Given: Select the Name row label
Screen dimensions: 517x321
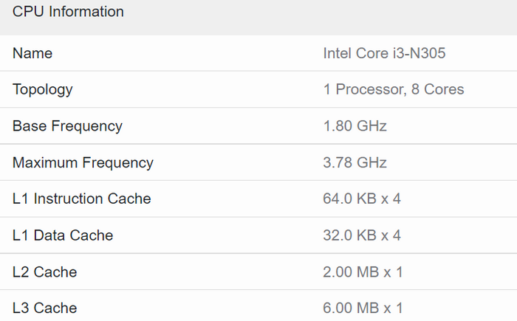Looking at the screenshot, I should [x=32, y=53].
